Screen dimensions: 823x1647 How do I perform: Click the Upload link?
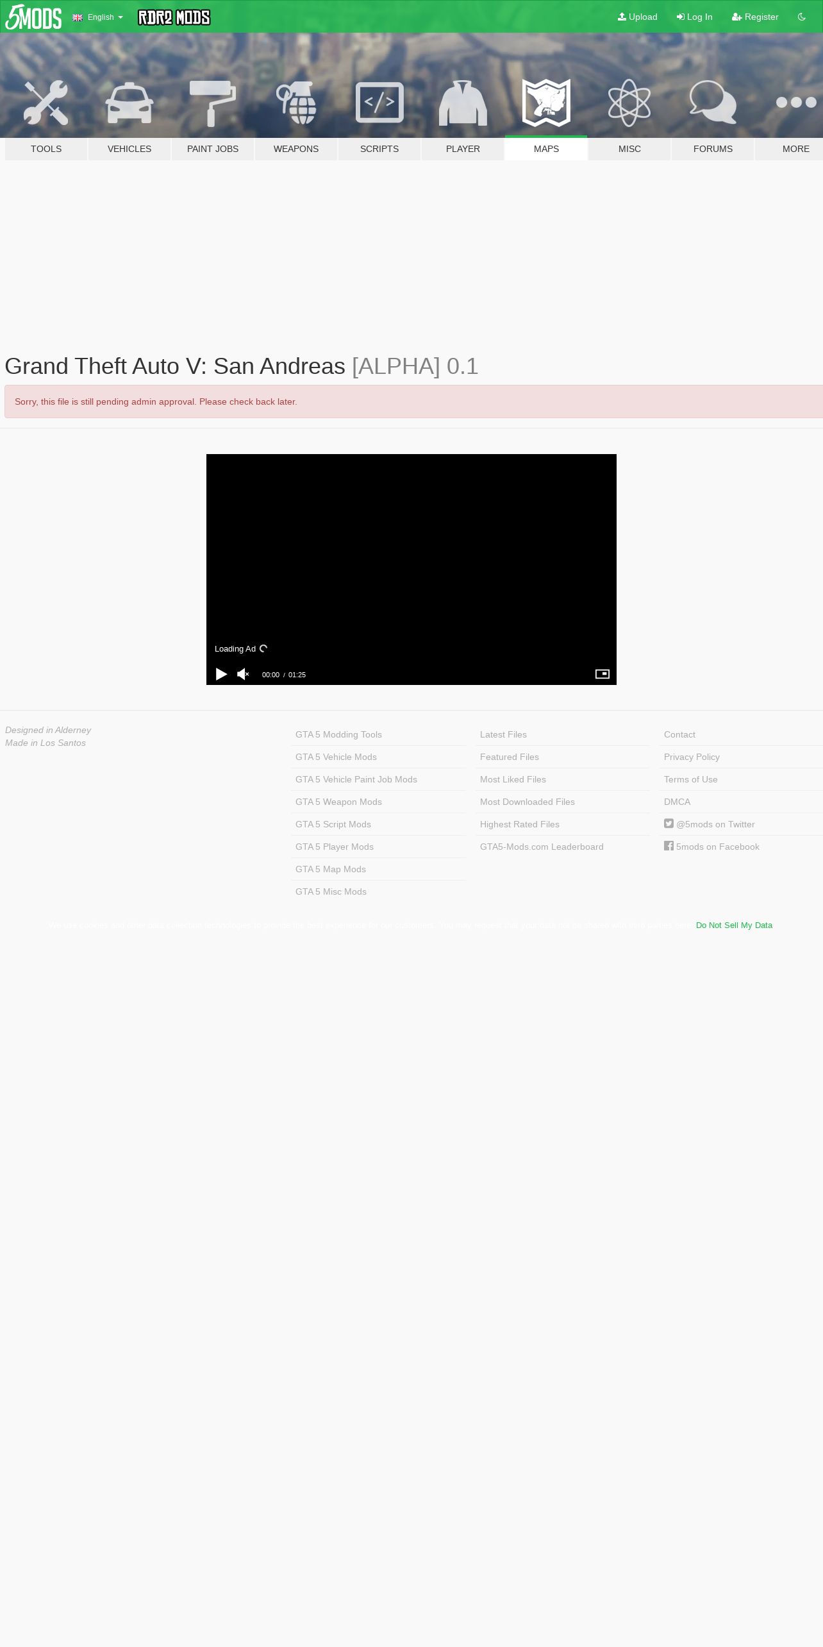coord(637,17)
